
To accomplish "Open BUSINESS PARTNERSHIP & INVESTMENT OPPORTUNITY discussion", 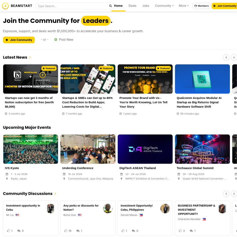I will click(196, 210).
